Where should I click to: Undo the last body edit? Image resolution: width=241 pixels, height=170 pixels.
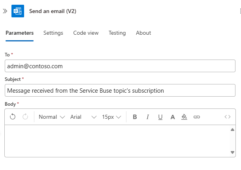(x=13, y=117)
